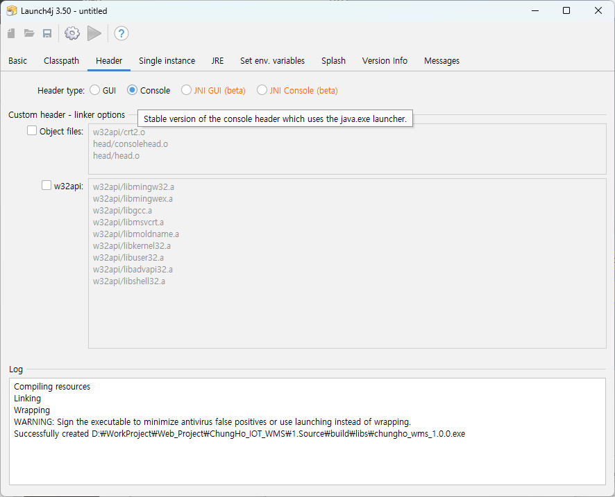This screenshot has height=497, width=615.
Task: Enable the w32api checkbox
Action: click(46, 185)
